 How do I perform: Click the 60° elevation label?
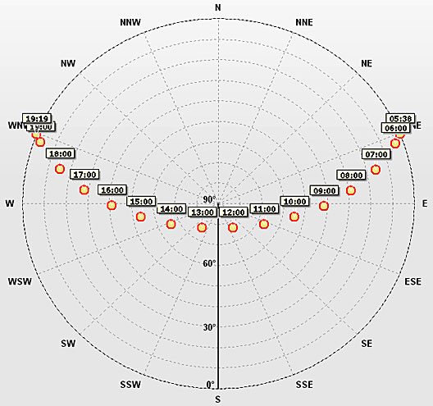(209, 263)
